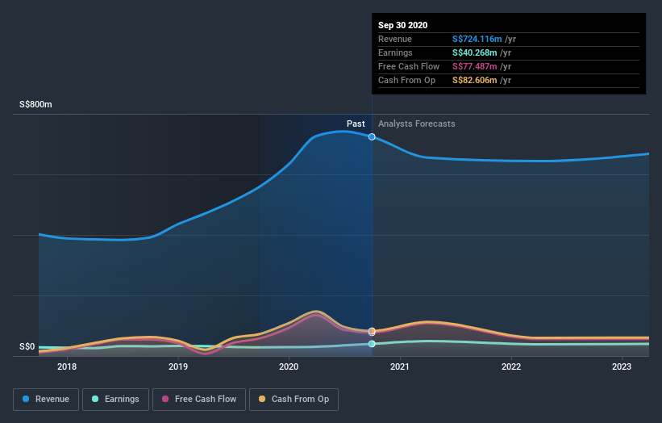Image resolution: width=662 pixels, height=423 pixels.
Task: Toggle the Cash From Op legend button
Action: 294,400
